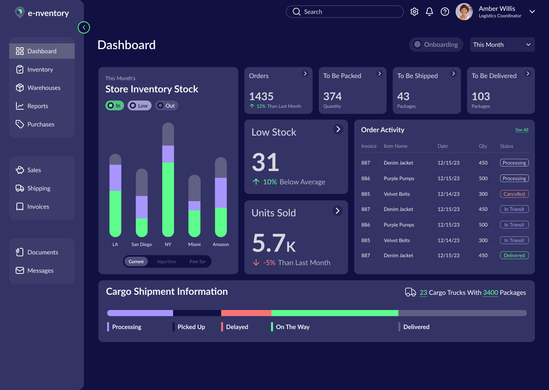This screenshot has width=549, height=390.
Task: Click Processing status for invoice 887 Denim Jacket
Action: (x=514, y=163)
